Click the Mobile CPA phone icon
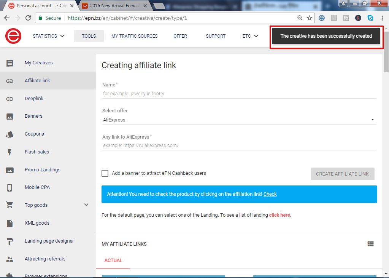Screen dimensions: 389x278 [x=10, y=188]
